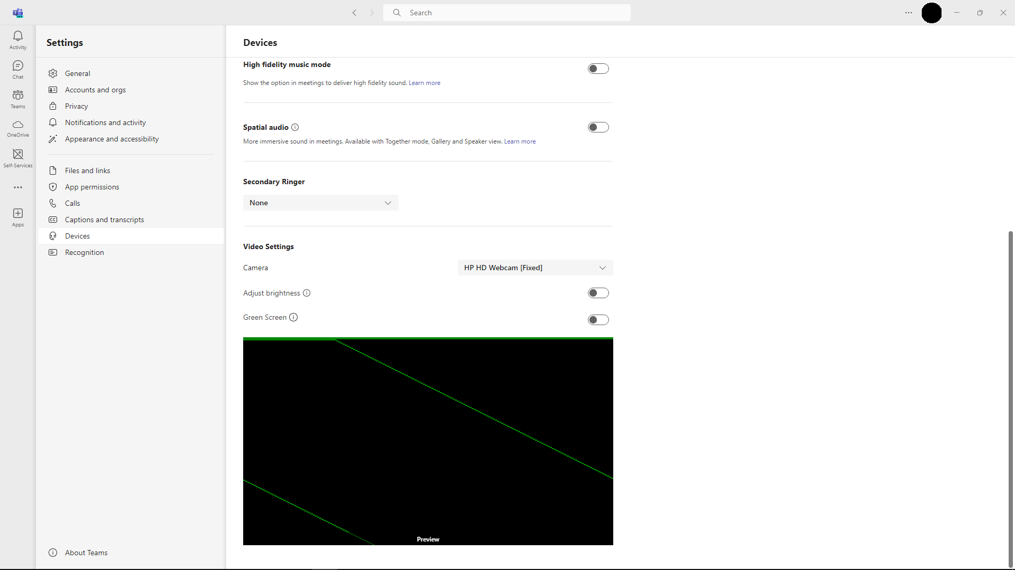Expand Secondary Ringer None dropdown
This screenshot has height=570, width=1015.
tap(320, 203)
